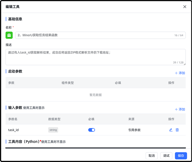Click the 保存 button

click(x=181, y=156)
